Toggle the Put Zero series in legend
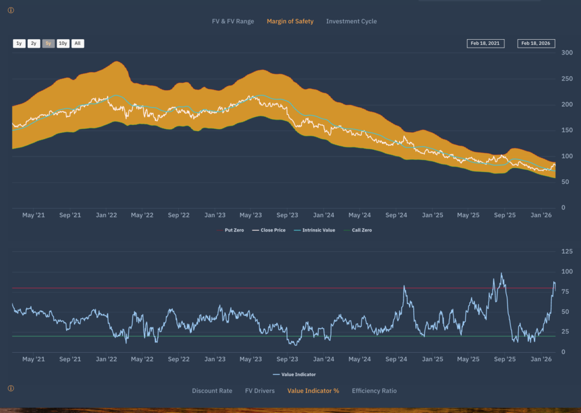581x413 pixels. (230, 230)
